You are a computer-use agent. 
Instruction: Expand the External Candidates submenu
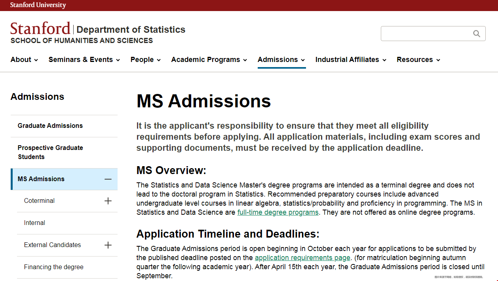[108, 245]
